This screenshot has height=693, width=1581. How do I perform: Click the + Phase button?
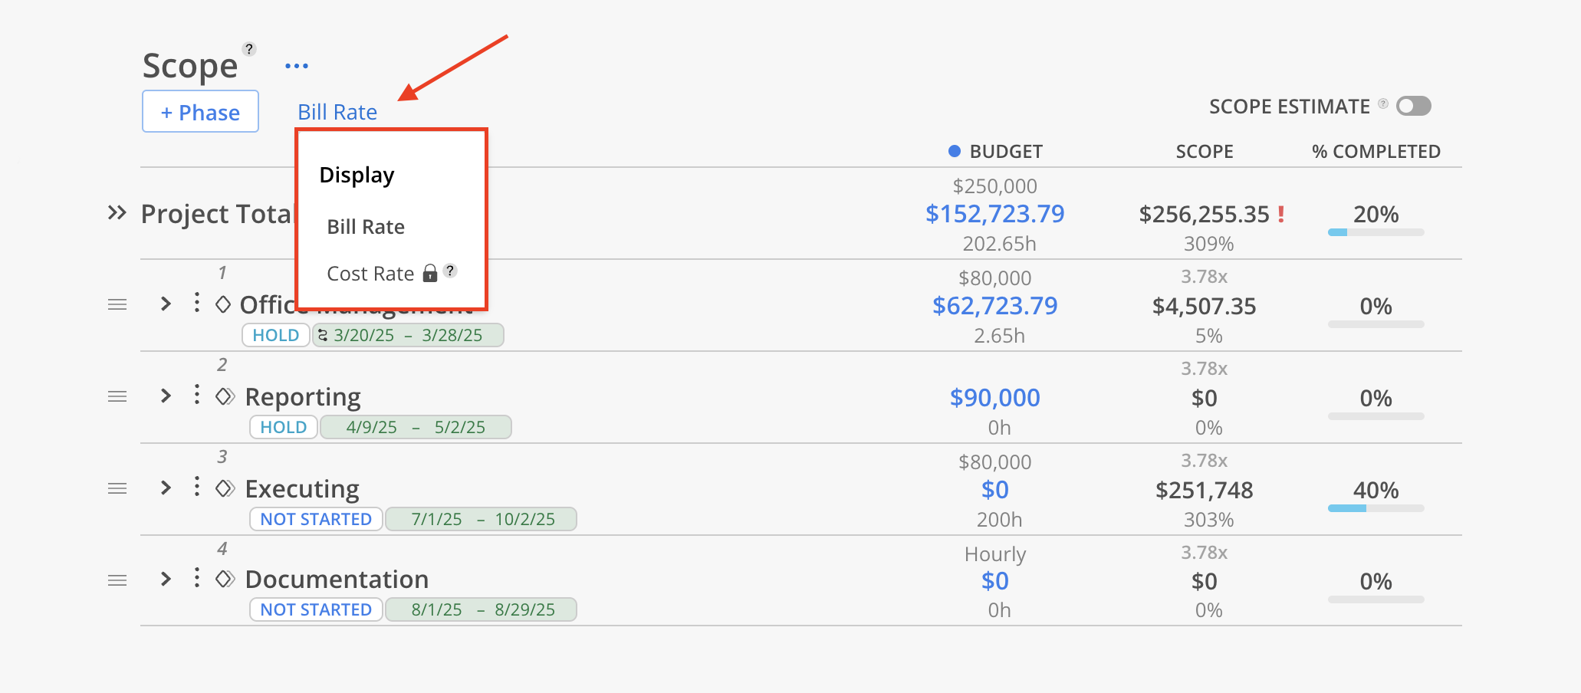200,112
